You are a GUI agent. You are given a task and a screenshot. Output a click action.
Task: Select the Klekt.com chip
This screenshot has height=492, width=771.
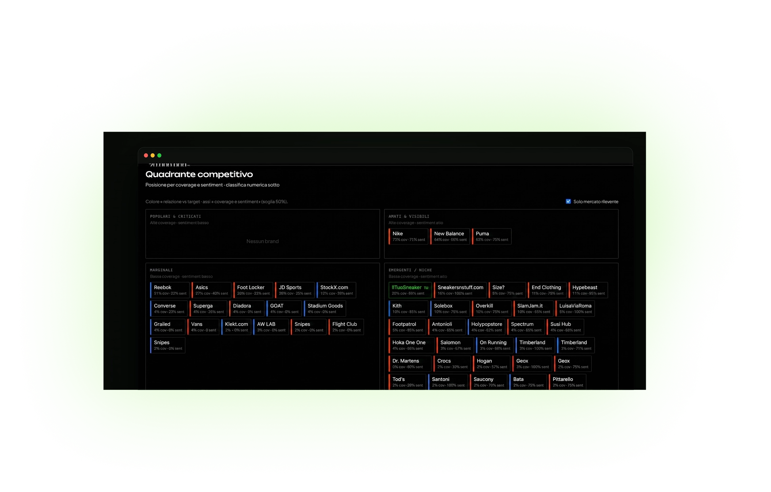[236, 327]
